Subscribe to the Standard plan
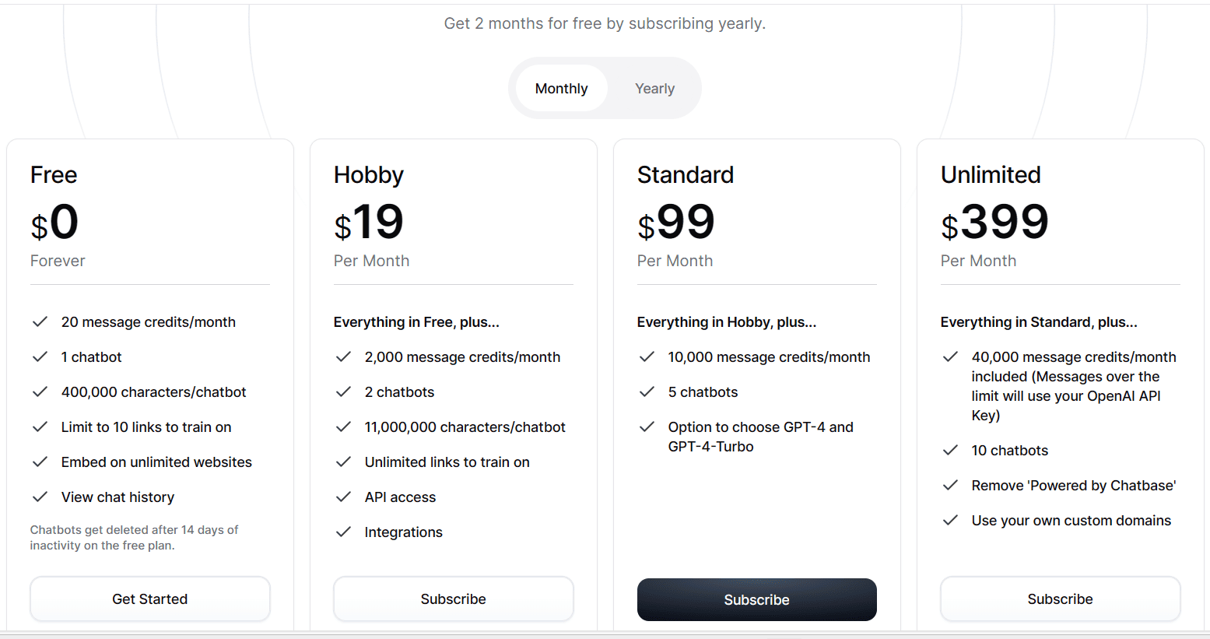The height and width of the screenshot is (639, 1210). 757,600
